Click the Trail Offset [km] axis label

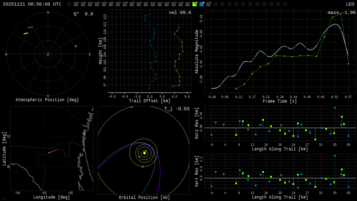click(x=149, y=101)
